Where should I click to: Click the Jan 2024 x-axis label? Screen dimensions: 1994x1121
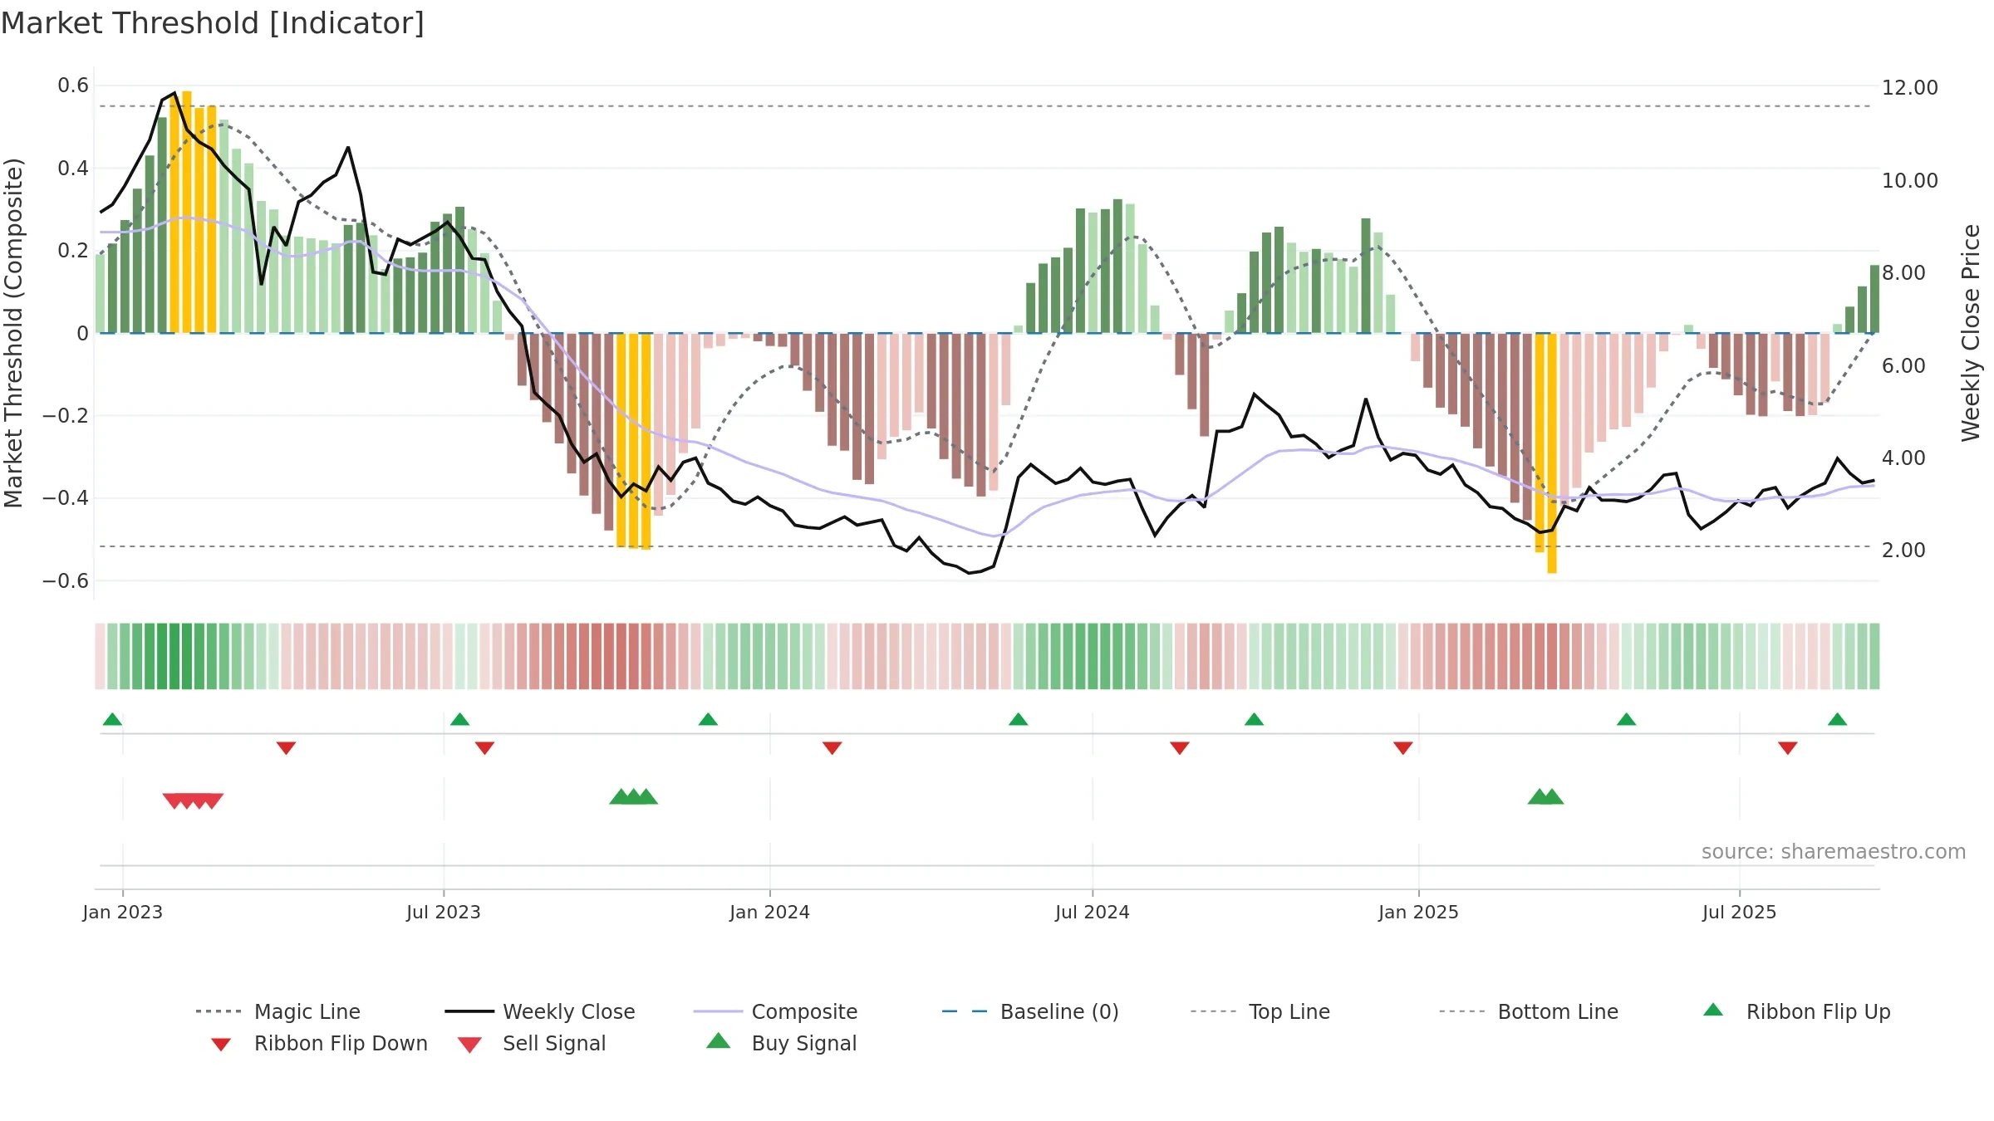coord(769,913)
